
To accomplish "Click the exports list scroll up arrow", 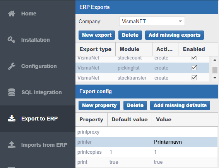I will [215, 60].
